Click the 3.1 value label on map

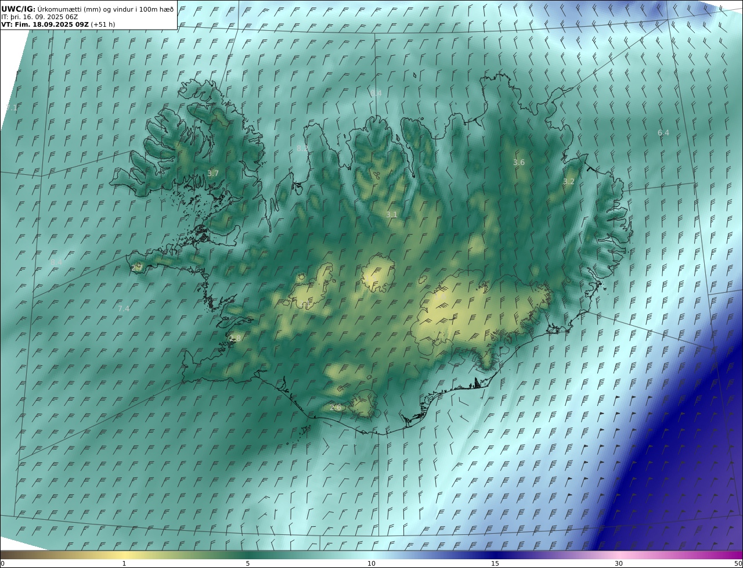(392, 215)
